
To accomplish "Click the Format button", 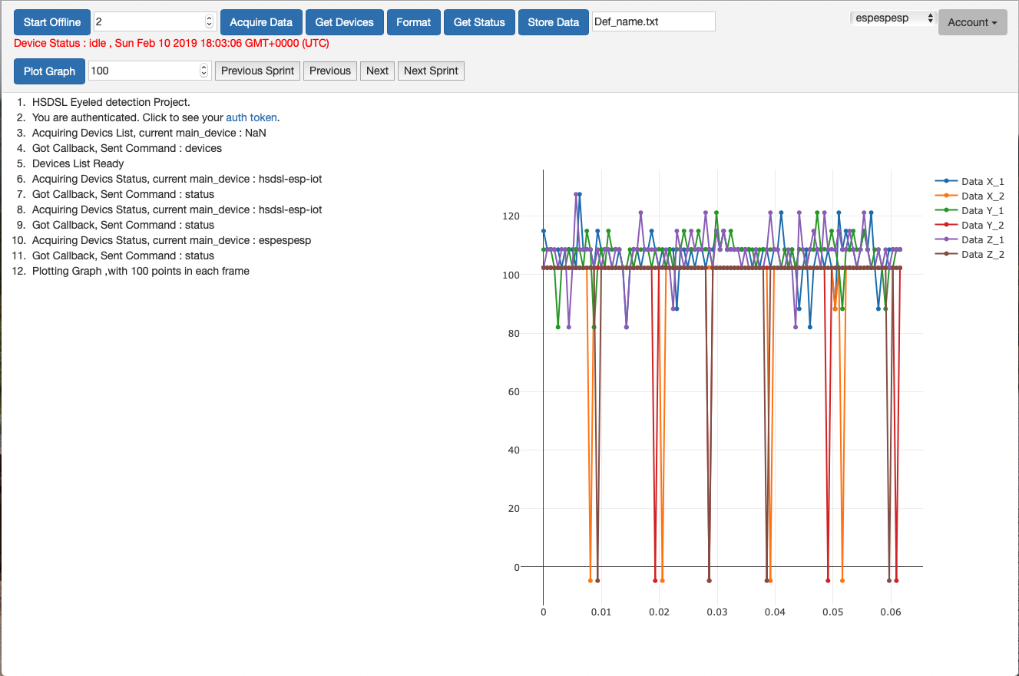I will (x=413, y=22).
